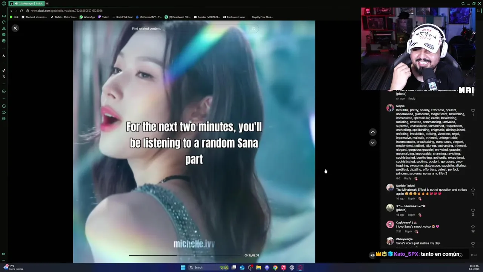Reload the TikTok page

(21, 11)
